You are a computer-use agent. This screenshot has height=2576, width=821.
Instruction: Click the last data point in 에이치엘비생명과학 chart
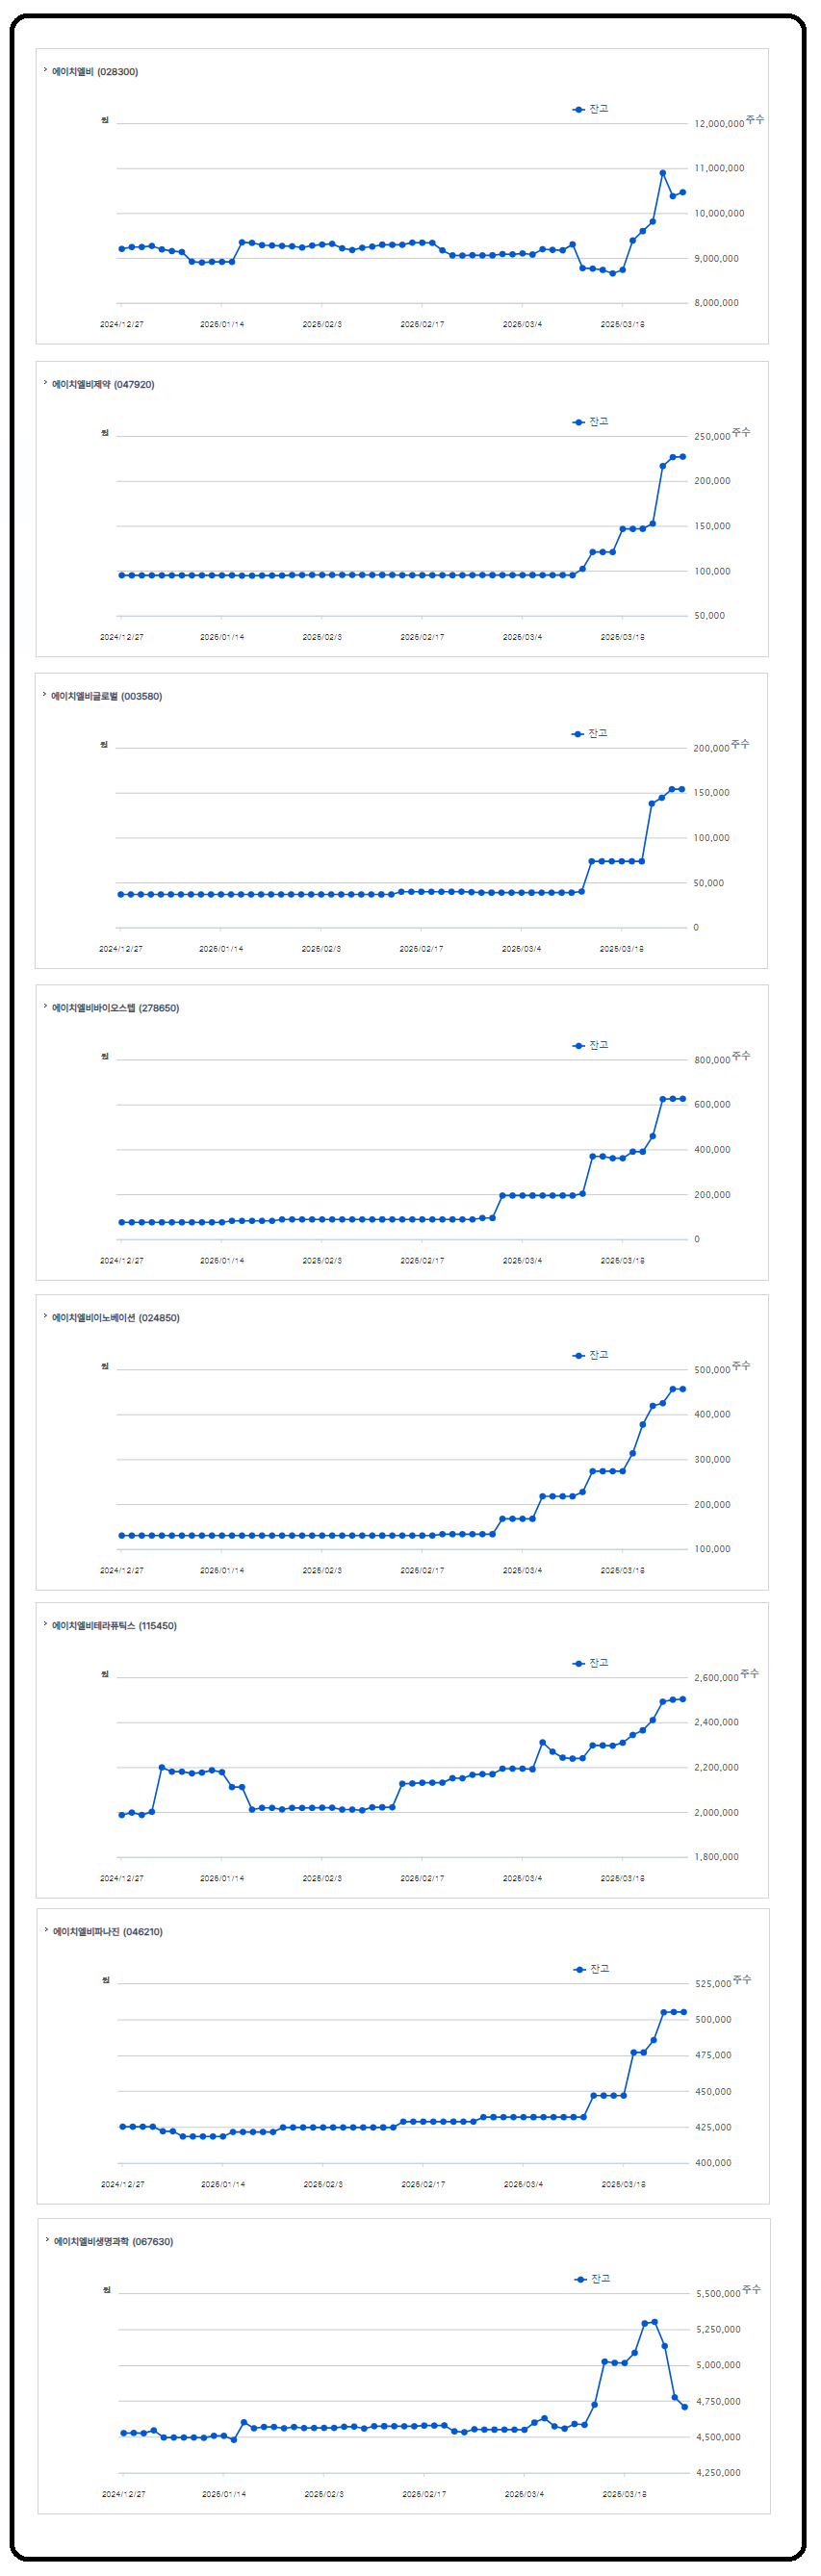coord(685,2408)
